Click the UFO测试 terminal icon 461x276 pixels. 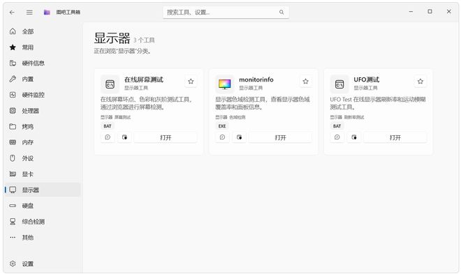click(339, 84)
